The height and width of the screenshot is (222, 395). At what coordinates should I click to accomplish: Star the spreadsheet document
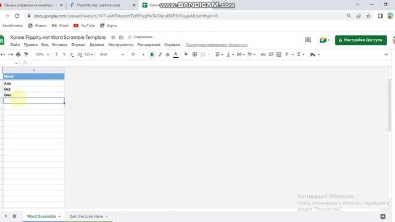click(113, 37)
